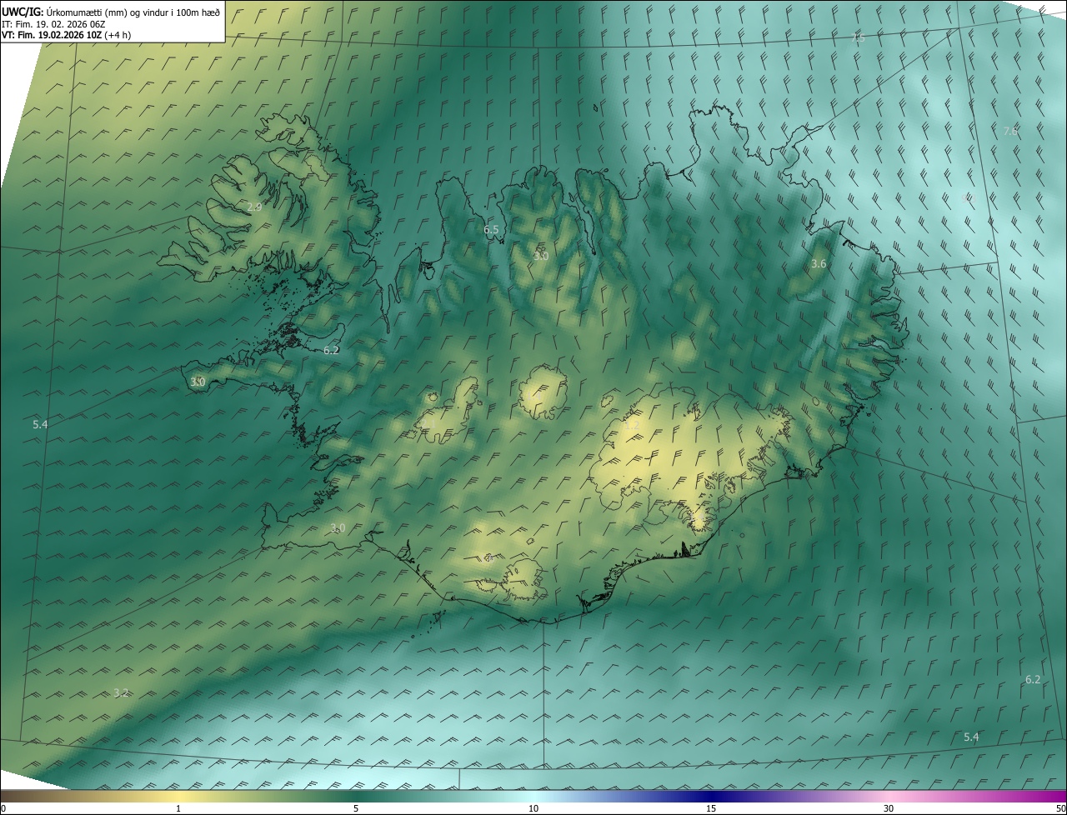Screen dimensions: 1067x815
Task: Click the '10' tick label on the color scale
Action: pos(533,808)
